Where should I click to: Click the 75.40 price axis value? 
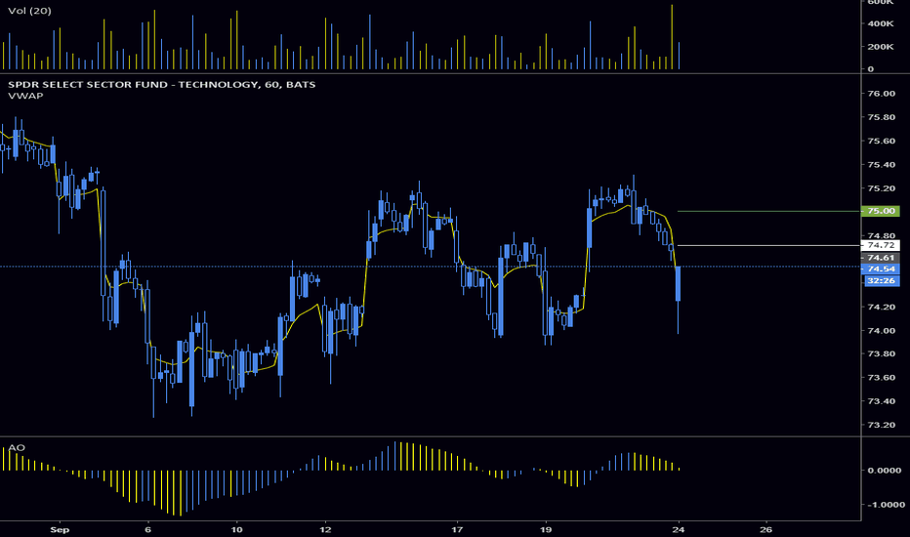[x=881, y=165]
